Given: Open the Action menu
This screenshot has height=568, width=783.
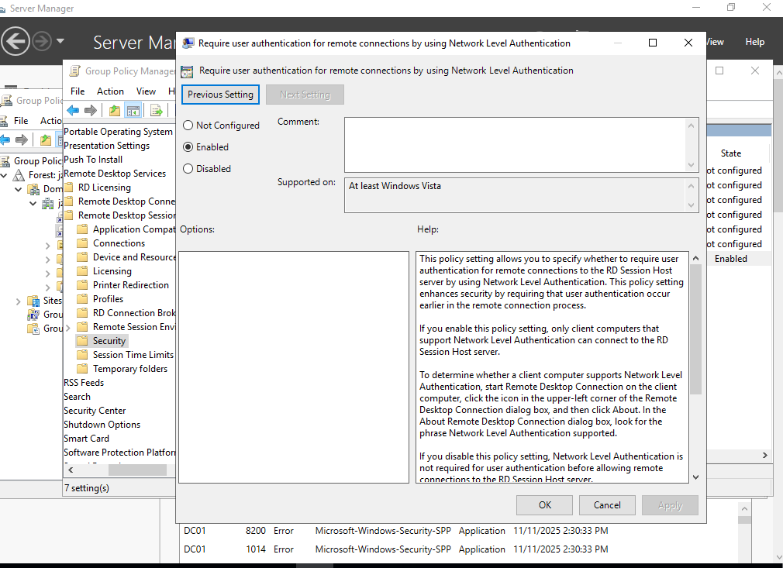Looking at the screenshot, I should [x=110, y=91].
